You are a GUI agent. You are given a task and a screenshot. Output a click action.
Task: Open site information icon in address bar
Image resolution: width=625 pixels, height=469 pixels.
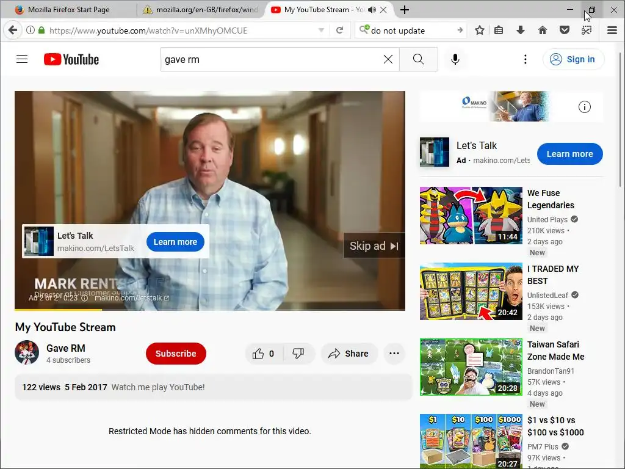(31, 31)
